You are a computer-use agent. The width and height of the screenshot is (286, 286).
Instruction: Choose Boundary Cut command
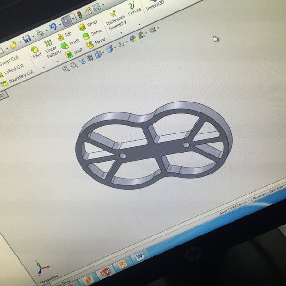(x=17, y=79)
